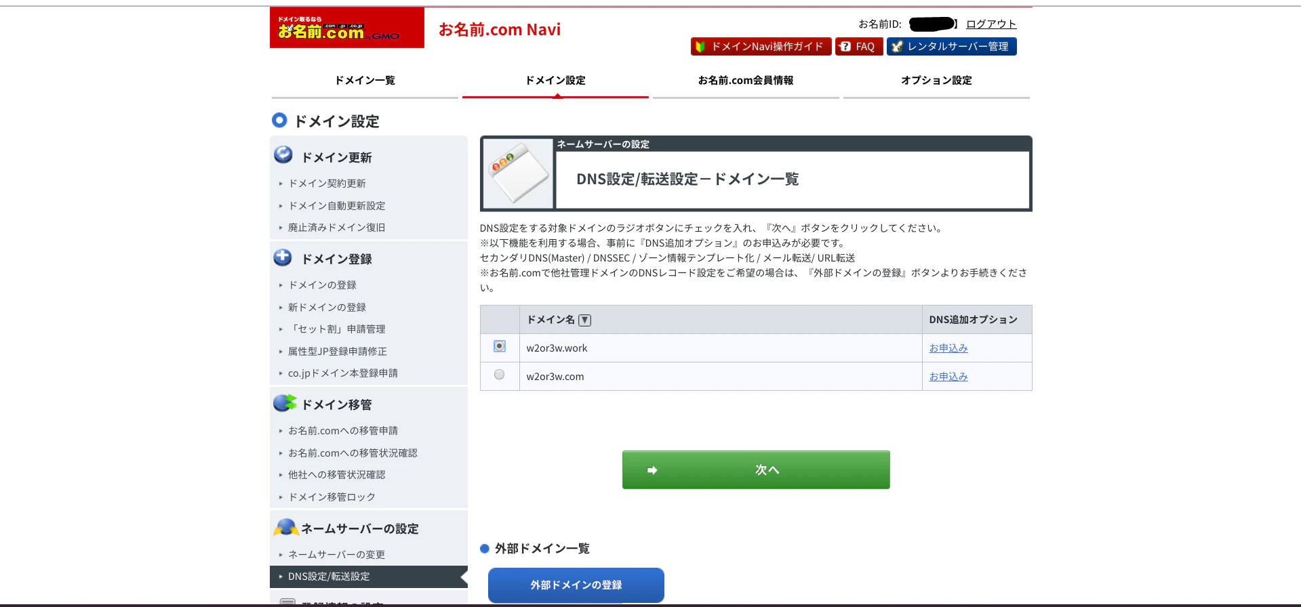Viewport: 1301px width, 607px height.
Task: Click the DNS設定 window thumbnail icon
Action: (x=519, y=173)
